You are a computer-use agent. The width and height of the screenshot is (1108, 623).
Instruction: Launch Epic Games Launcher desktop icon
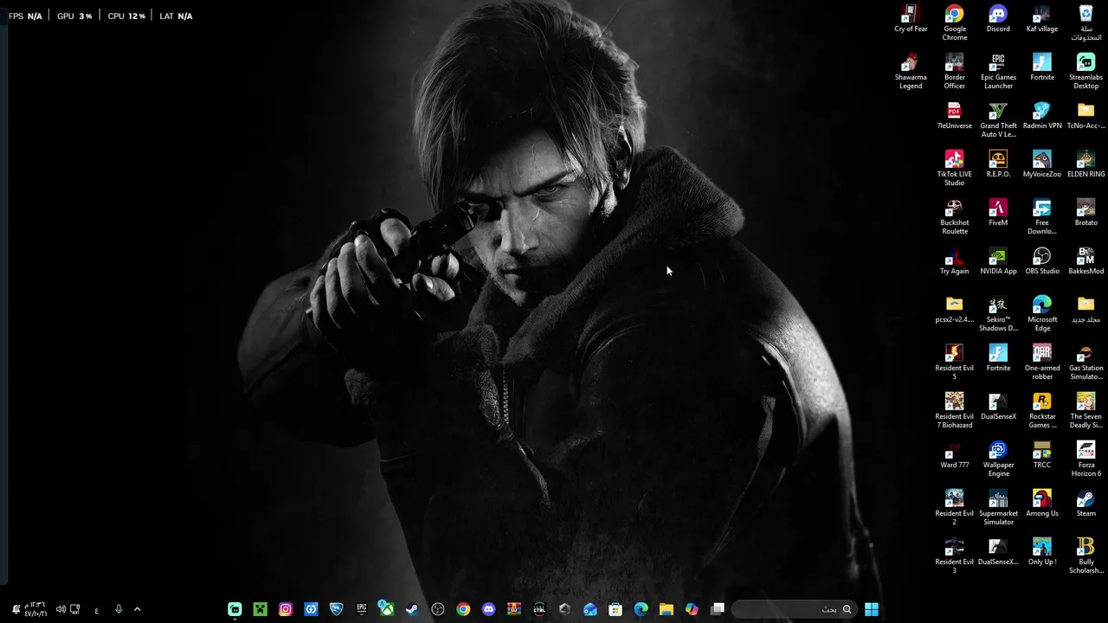[998, 72]
